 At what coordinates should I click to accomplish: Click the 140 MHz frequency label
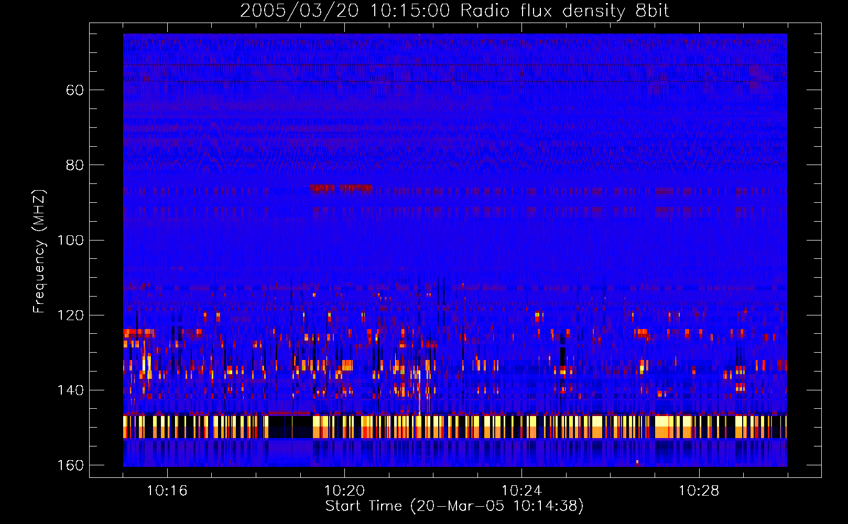[x=70, y=390]
